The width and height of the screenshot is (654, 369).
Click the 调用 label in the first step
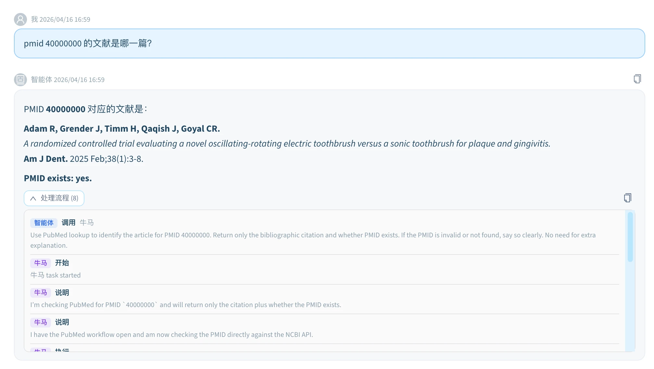[69, 223]
